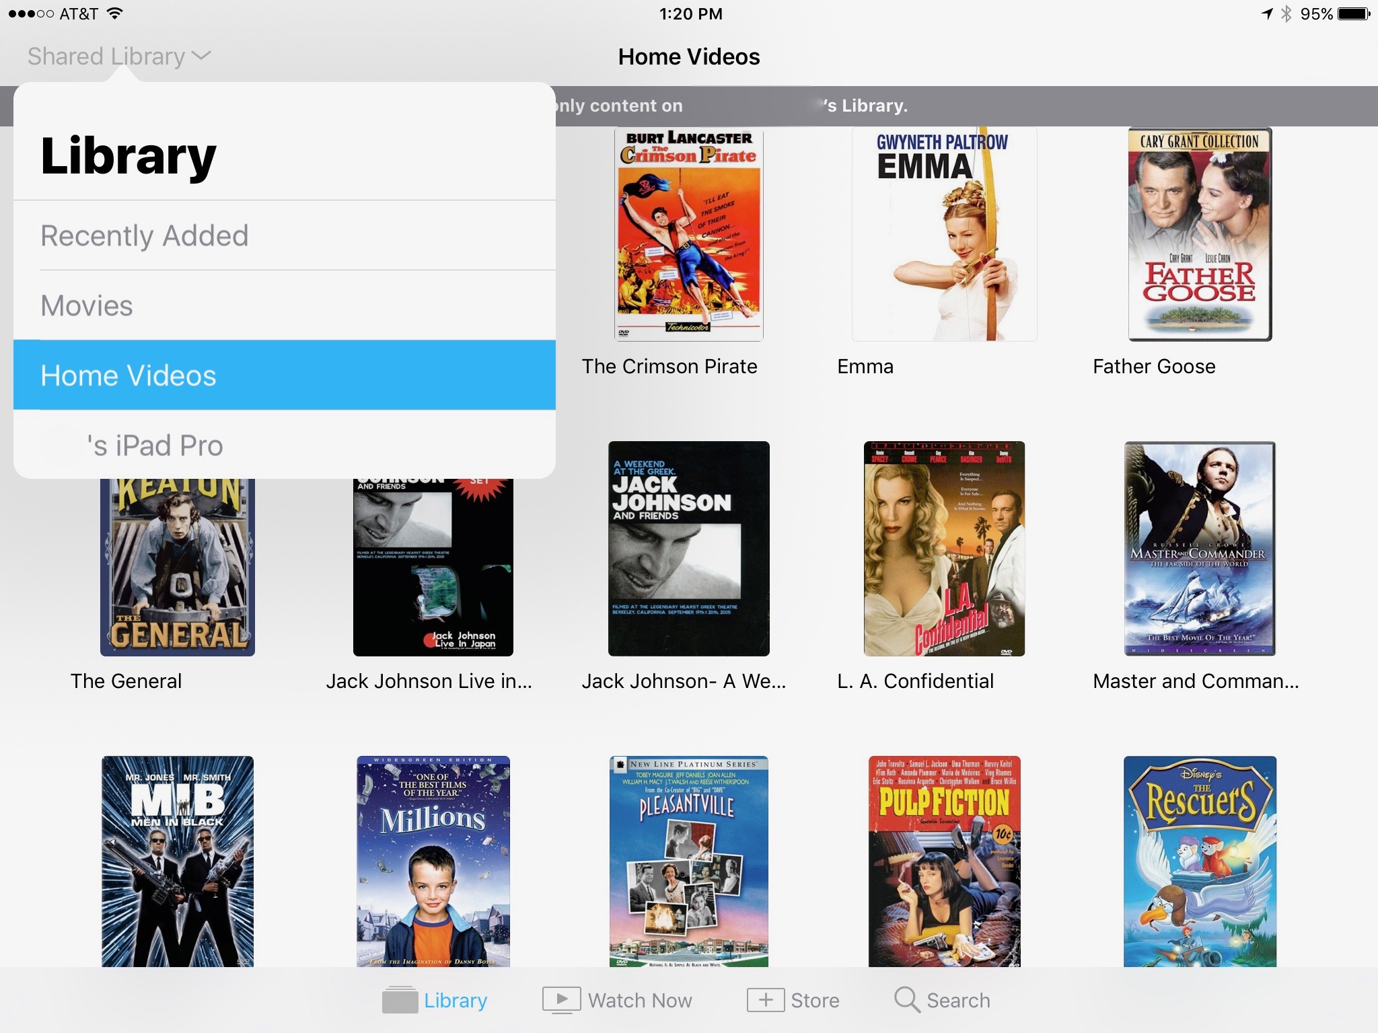Open Jack Johnson A Weekend at the Greek poster
Image resolution: width=1378 pixels, height=1033 pixels.
click(x=689, y=549)
